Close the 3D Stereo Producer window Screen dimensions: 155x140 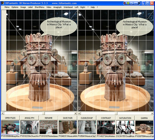click(152, 3)
